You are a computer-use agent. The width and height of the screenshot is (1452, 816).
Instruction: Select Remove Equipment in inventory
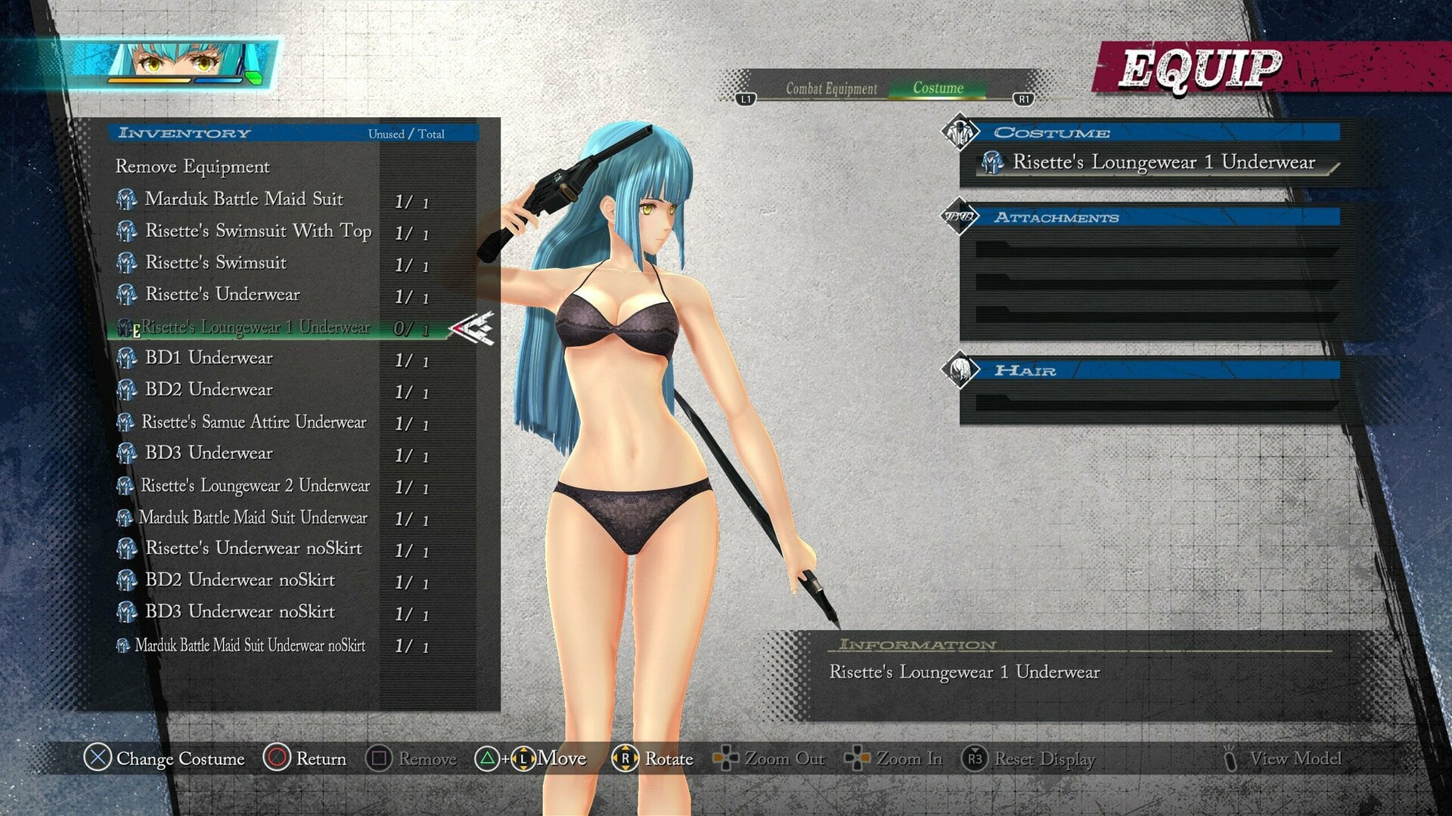[x=192, y=166]
